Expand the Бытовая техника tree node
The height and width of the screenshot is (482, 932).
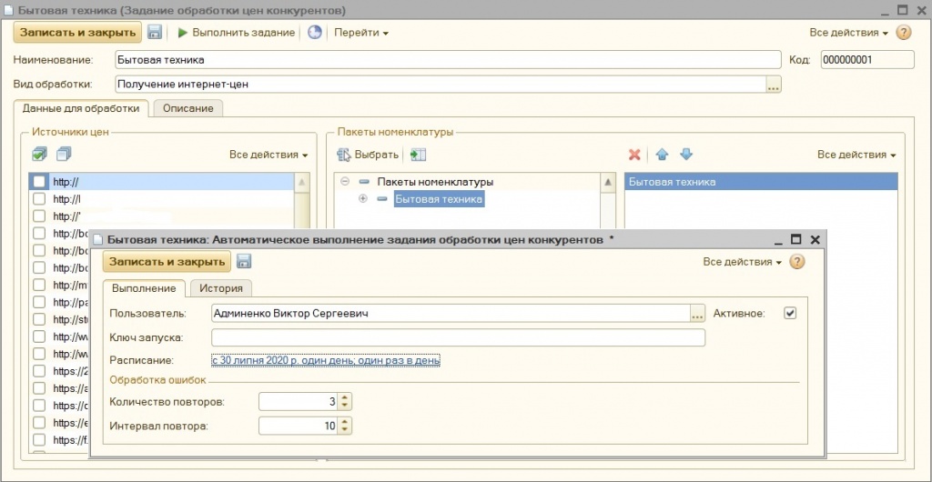point(363,199)
